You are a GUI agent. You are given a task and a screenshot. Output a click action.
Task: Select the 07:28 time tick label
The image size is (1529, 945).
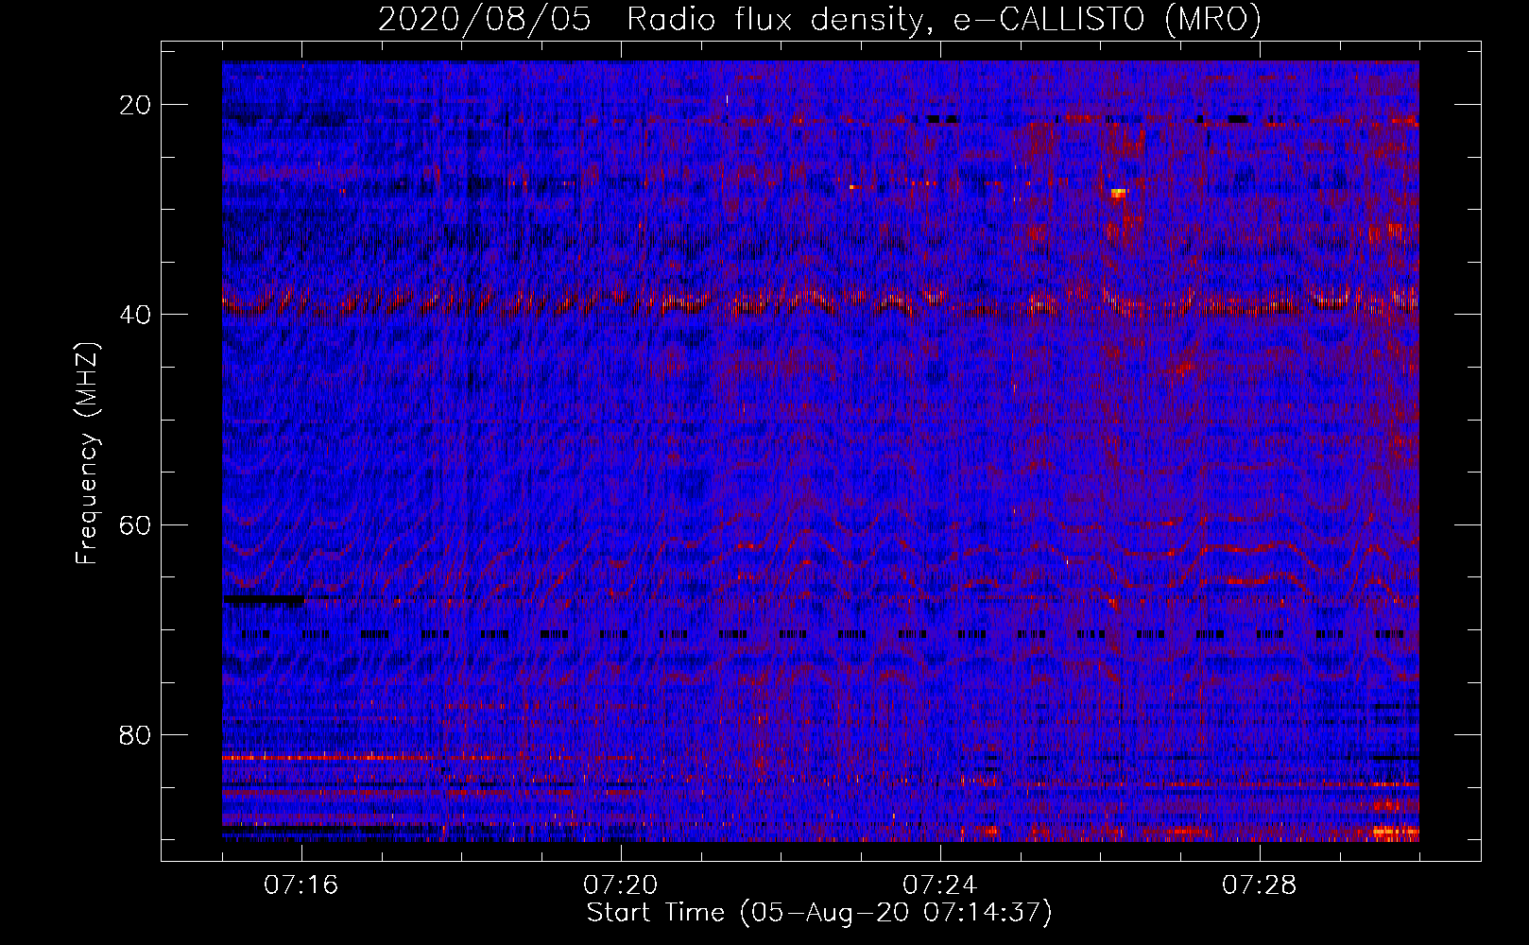(x=1260, y=885)
